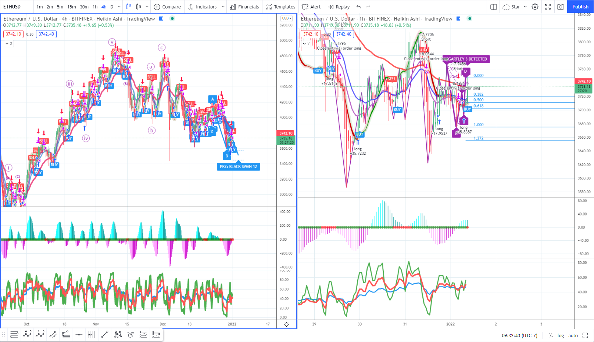Open the Templates menu
This screenshot has width=594, height=342.
281,7
